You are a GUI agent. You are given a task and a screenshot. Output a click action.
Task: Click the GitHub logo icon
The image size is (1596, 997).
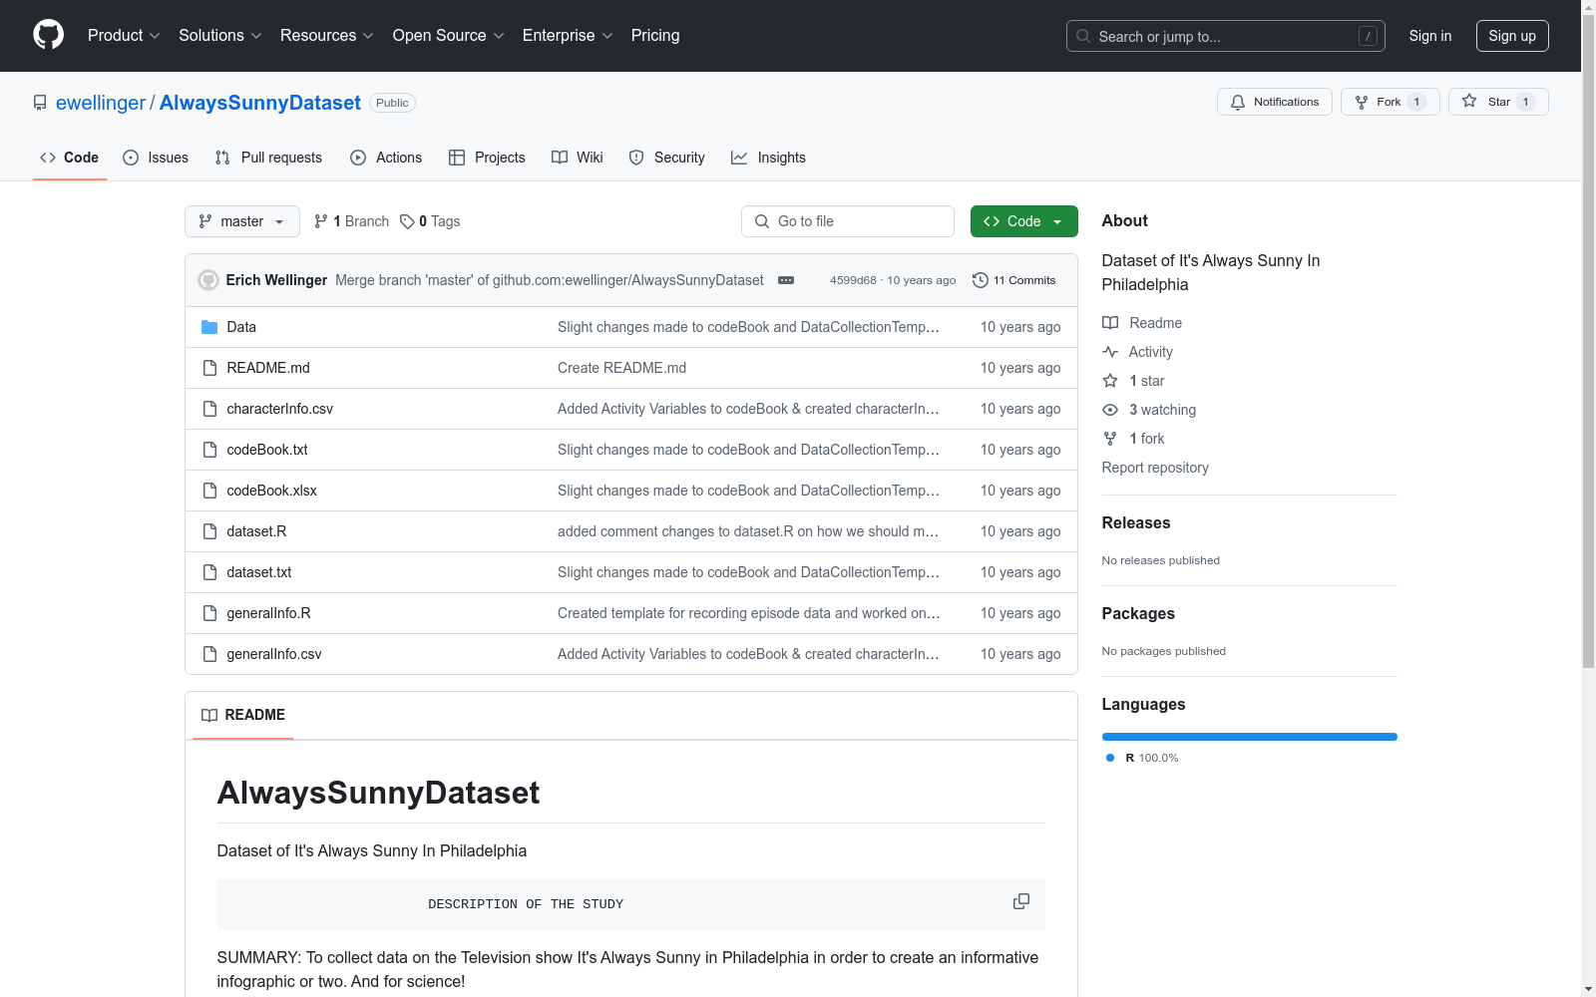(x=48, y=35)
